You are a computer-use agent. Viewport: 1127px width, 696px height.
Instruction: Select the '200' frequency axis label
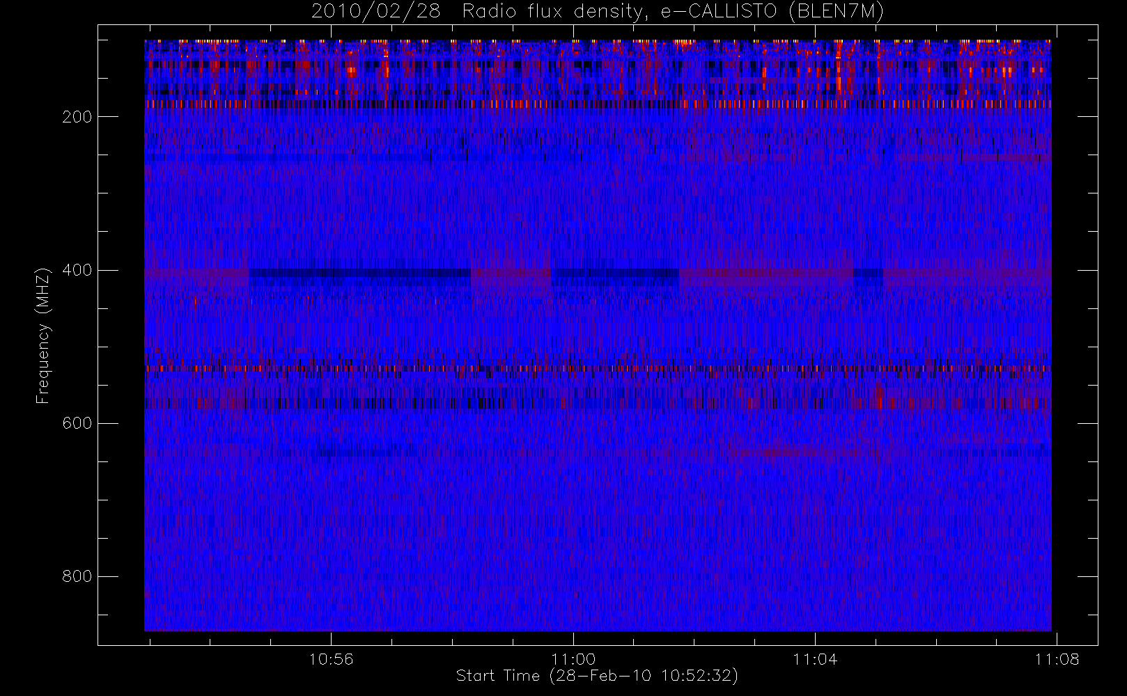pos(77,117)
